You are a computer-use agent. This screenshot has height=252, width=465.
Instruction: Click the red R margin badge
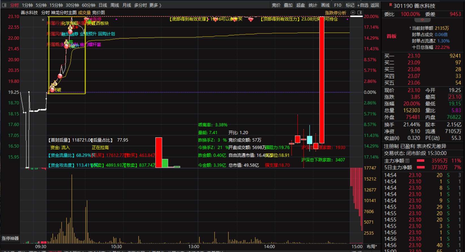[391, 5]
